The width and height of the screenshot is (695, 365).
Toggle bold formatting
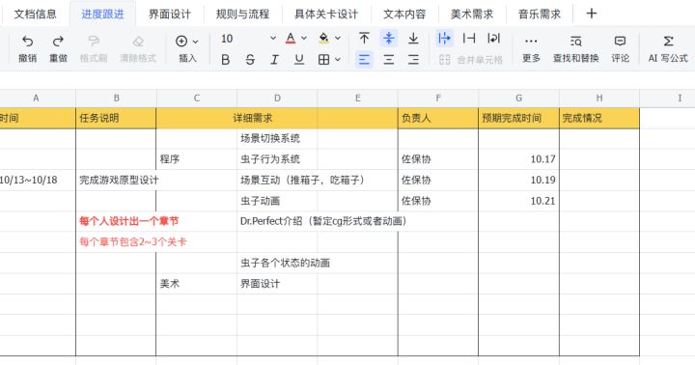(225, 60)
